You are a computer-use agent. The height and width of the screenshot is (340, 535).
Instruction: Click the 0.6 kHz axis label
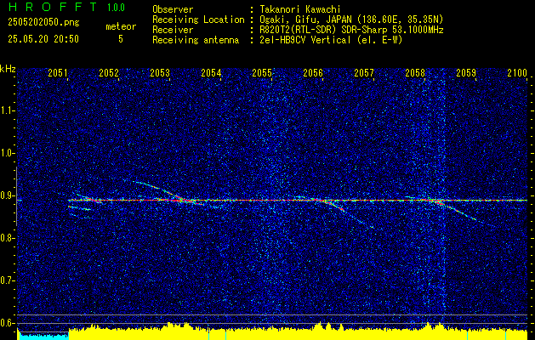tap(7, 323)
